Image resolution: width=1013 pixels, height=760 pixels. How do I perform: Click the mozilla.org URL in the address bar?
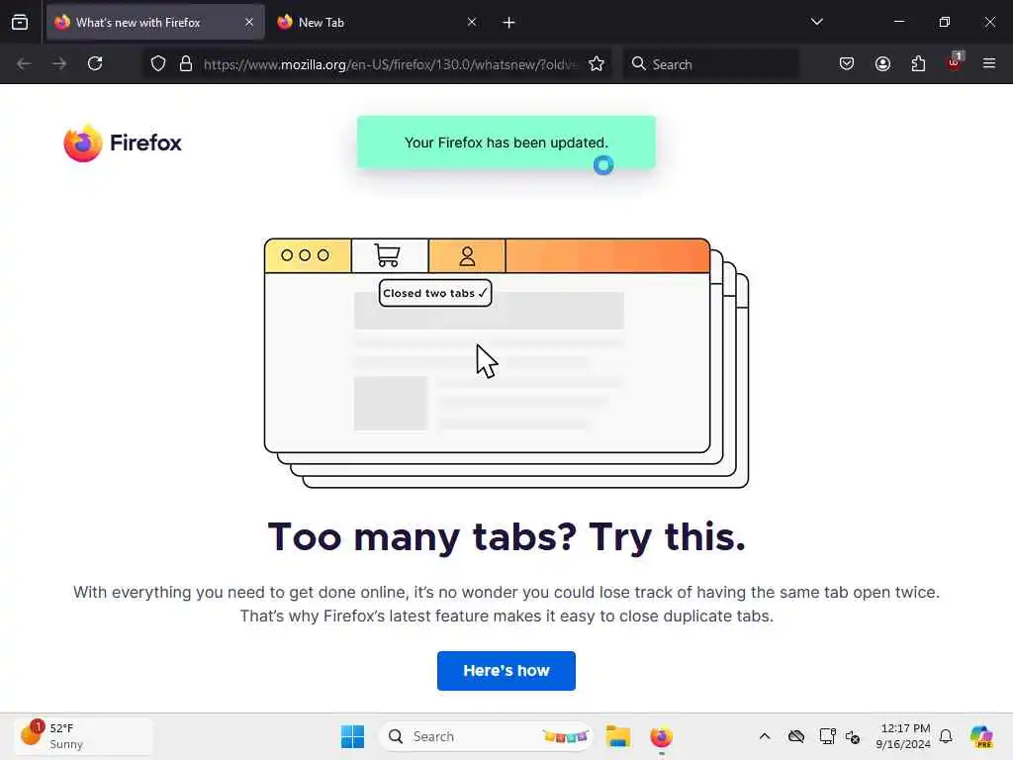(x=390, y=64)
